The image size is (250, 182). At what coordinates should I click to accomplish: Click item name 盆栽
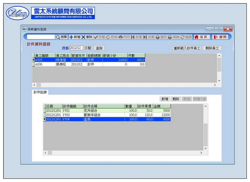point(87,119)
